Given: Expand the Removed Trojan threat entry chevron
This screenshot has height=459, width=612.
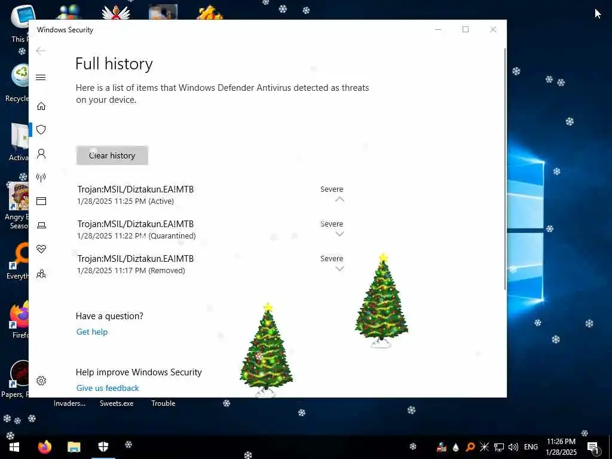Looking at the screenshot, I should pyautogui.click(x=339, y=268).
